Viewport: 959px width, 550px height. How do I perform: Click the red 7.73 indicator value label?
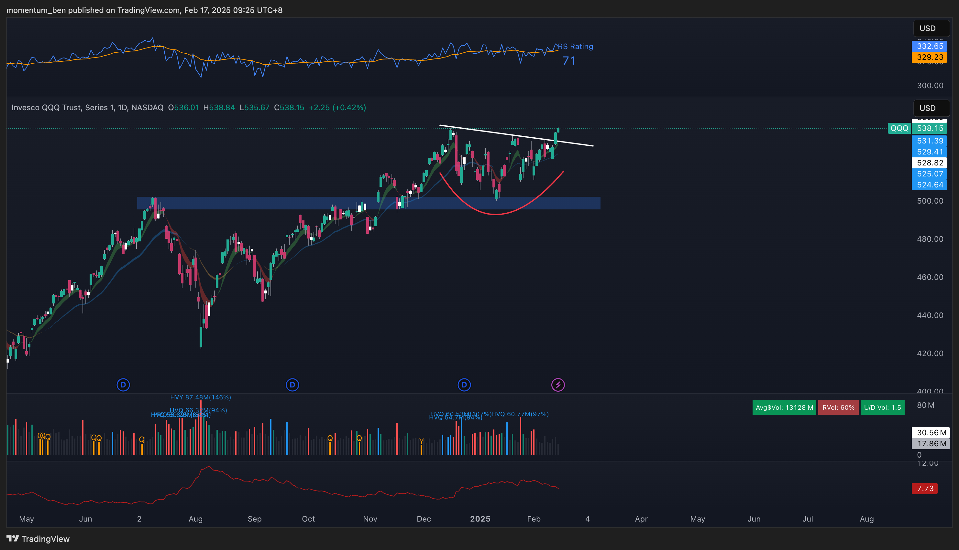925,488
